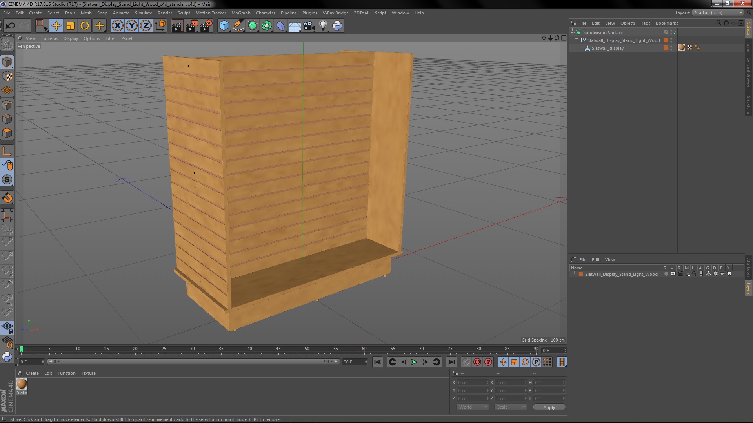753x423 pixels.
Task: Click the timeline preview range slider
Action: [x=193, y=362]
